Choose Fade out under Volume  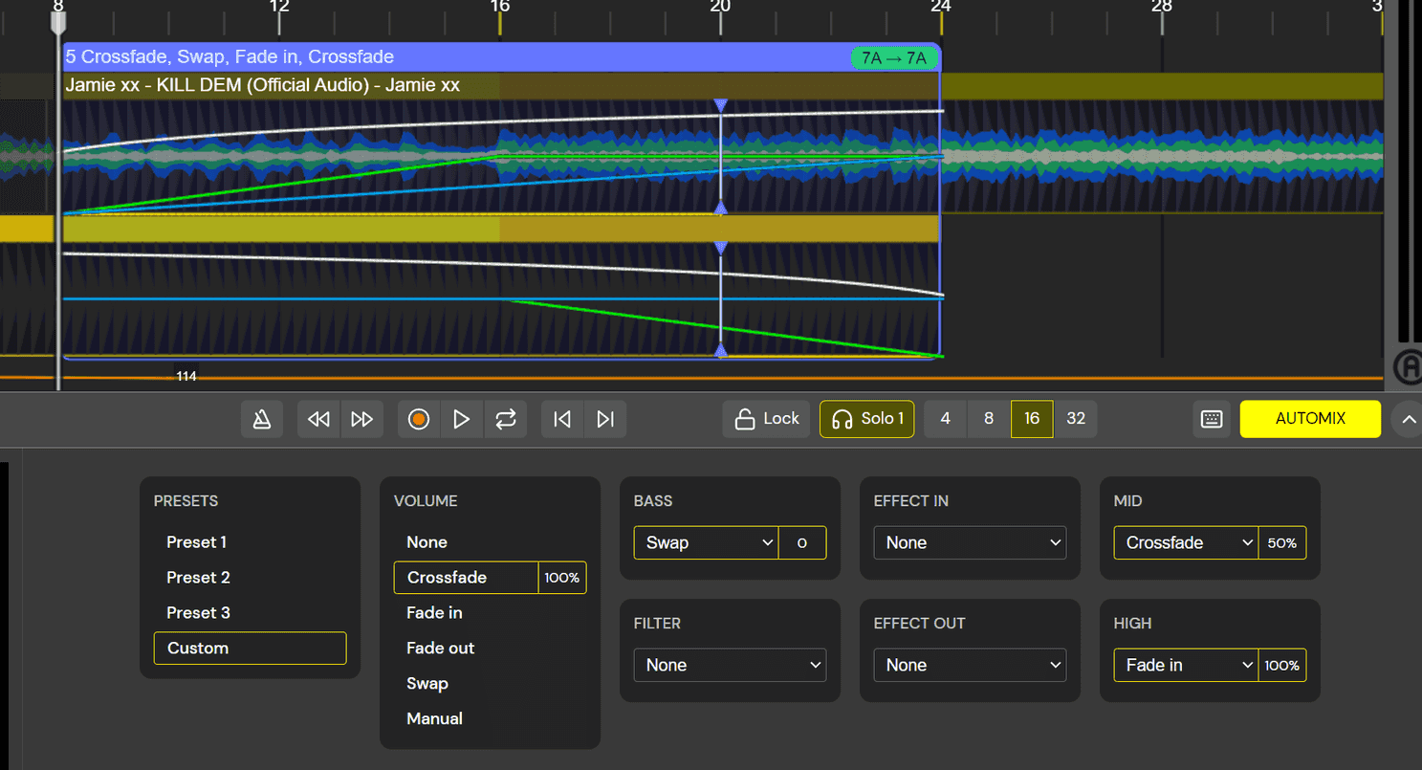440,648
